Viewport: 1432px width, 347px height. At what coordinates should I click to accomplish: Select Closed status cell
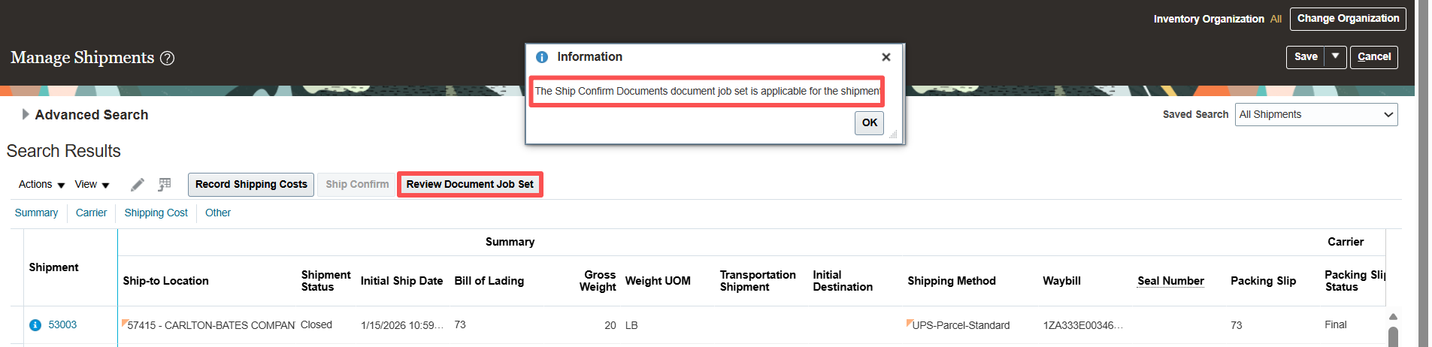[x=316, y=325]
